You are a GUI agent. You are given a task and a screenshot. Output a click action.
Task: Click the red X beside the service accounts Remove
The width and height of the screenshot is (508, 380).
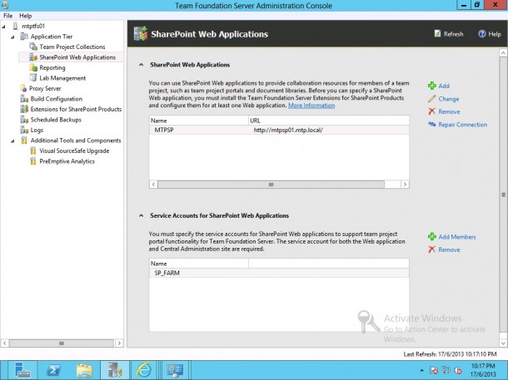click(x=432, y=249)
